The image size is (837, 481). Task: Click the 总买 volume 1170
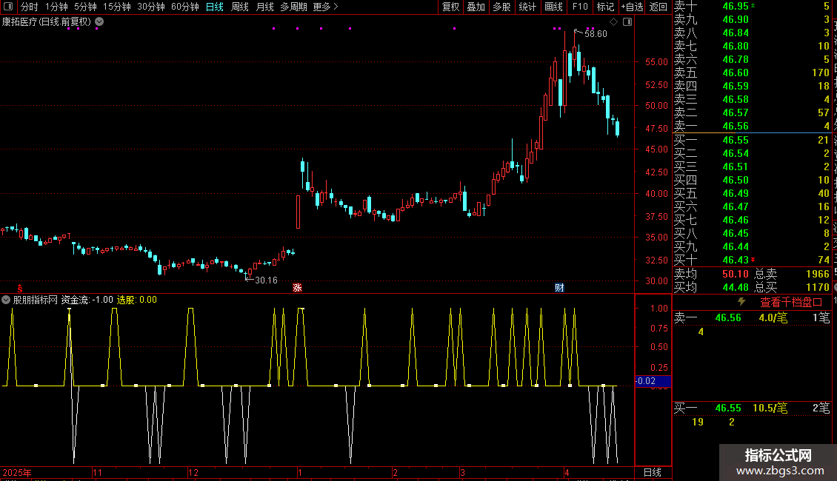point(818,287)
